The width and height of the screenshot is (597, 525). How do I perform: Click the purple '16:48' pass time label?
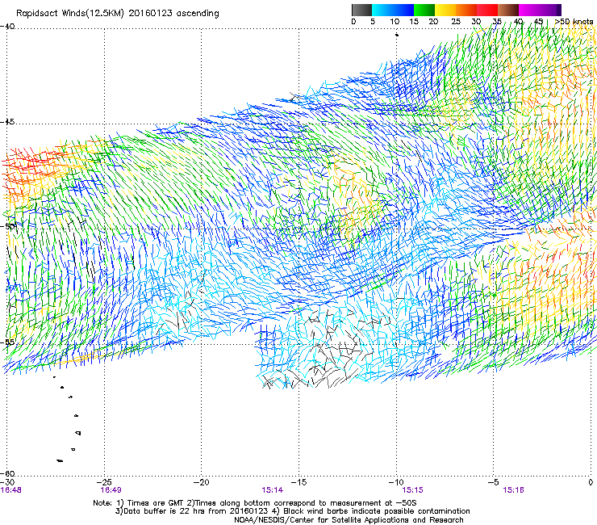(x=11, y=490)
